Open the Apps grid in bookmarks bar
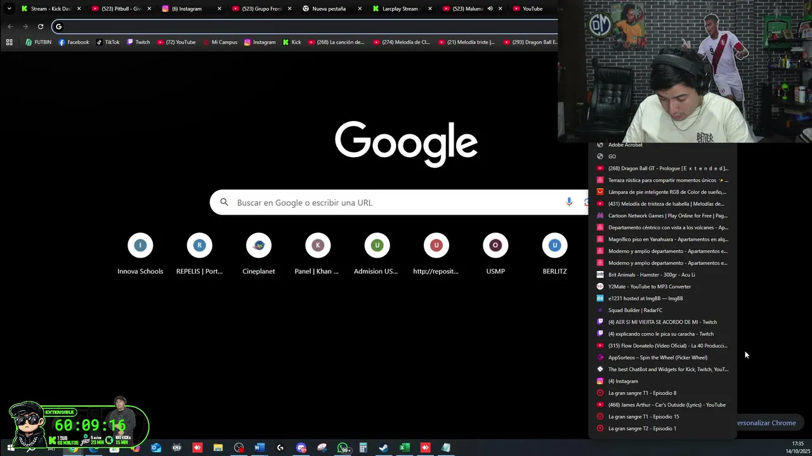The width and height of the screenshot is (812, 456). point(9,42)
